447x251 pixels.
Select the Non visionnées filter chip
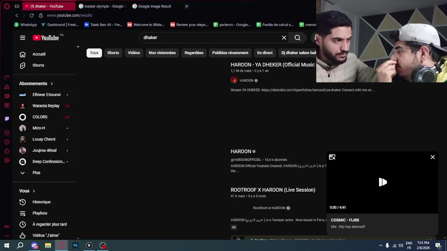(x=162, y=53)
